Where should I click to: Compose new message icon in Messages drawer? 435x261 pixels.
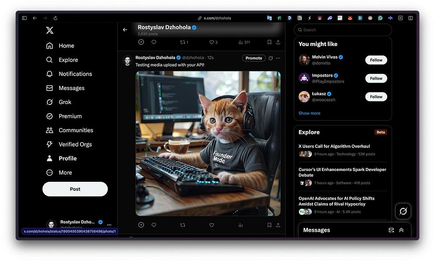coord(391,230)
